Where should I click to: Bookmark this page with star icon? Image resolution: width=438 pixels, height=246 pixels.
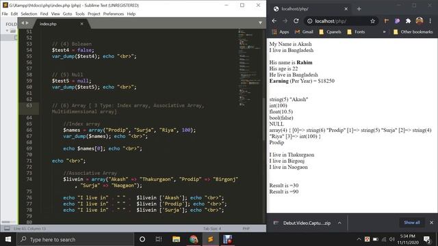coord(372,21)
